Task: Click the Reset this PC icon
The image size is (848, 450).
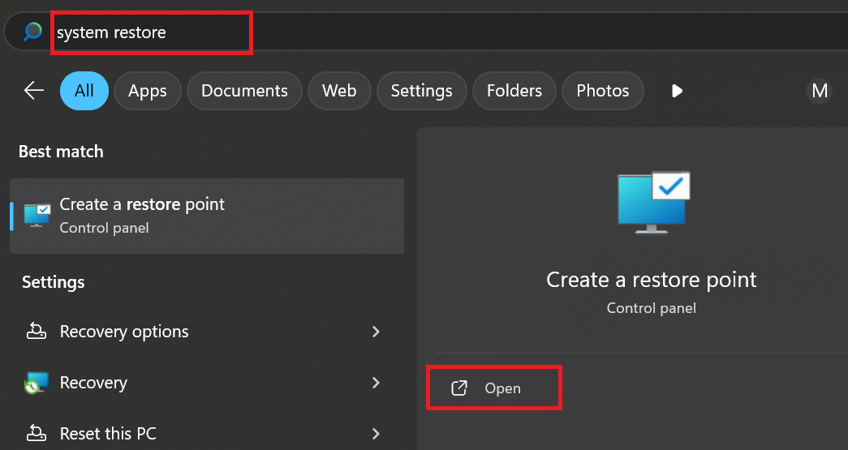Action: [x=37, y=432]
